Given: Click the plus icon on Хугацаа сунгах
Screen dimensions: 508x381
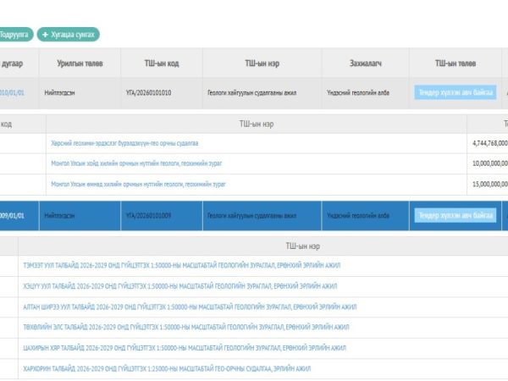Looking at the screenshot, I should [x=46, y=35].
